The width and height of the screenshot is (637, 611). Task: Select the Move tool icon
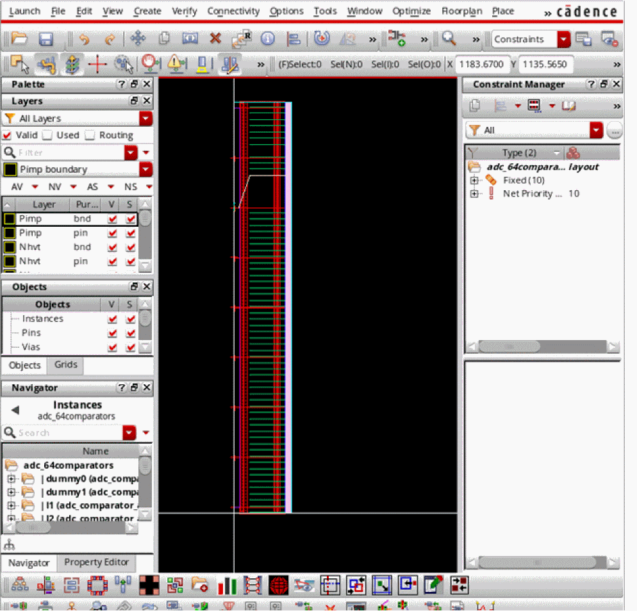pos(138,39)
